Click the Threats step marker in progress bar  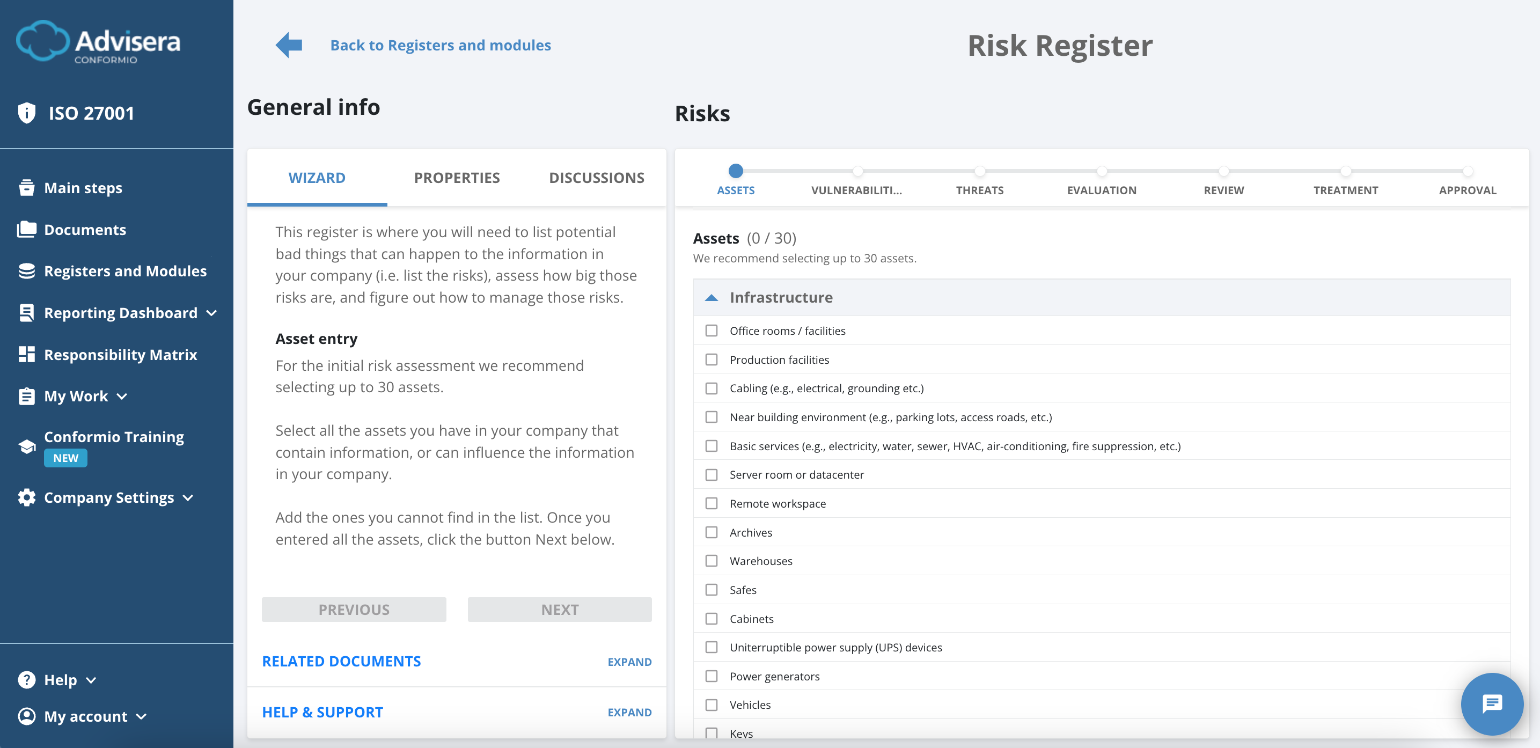(979, 172)
